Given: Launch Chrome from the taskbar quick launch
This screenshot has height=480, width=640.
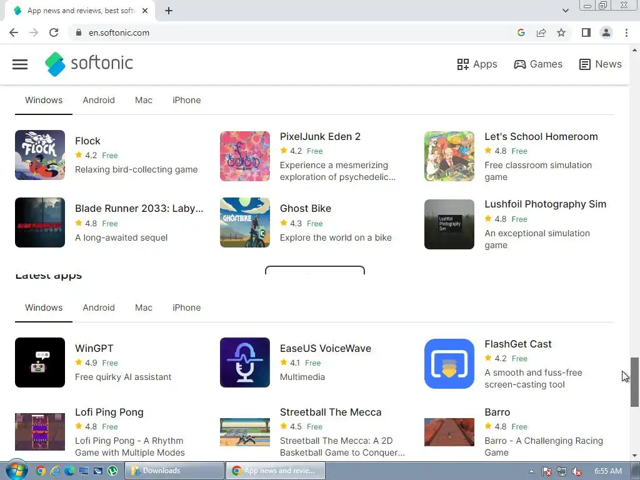Looking at the screenshot, I should [40, 471].
